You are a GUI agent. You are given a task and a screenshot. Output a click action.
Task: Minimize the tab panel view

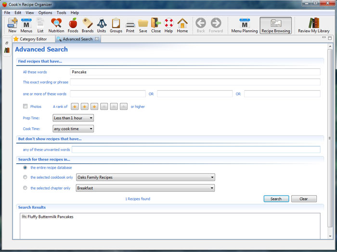[x=324, y=38]
